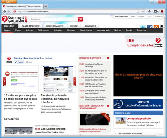Go back with the back arrow

point(5,11)
